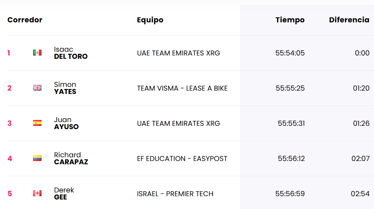Open rider Isaac DEL TORO's profile
Screen dimensions: 374x209
[70, 53]
